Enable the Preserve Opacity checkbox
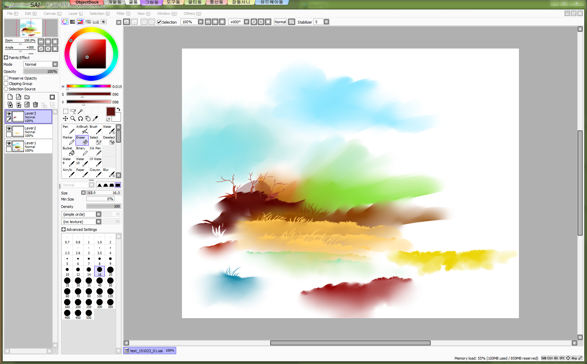 point(6,78)
